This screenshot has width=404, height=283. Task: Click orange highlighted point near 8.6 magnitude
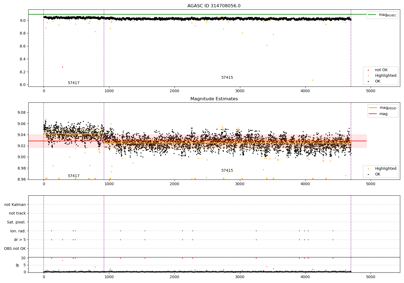267,45
